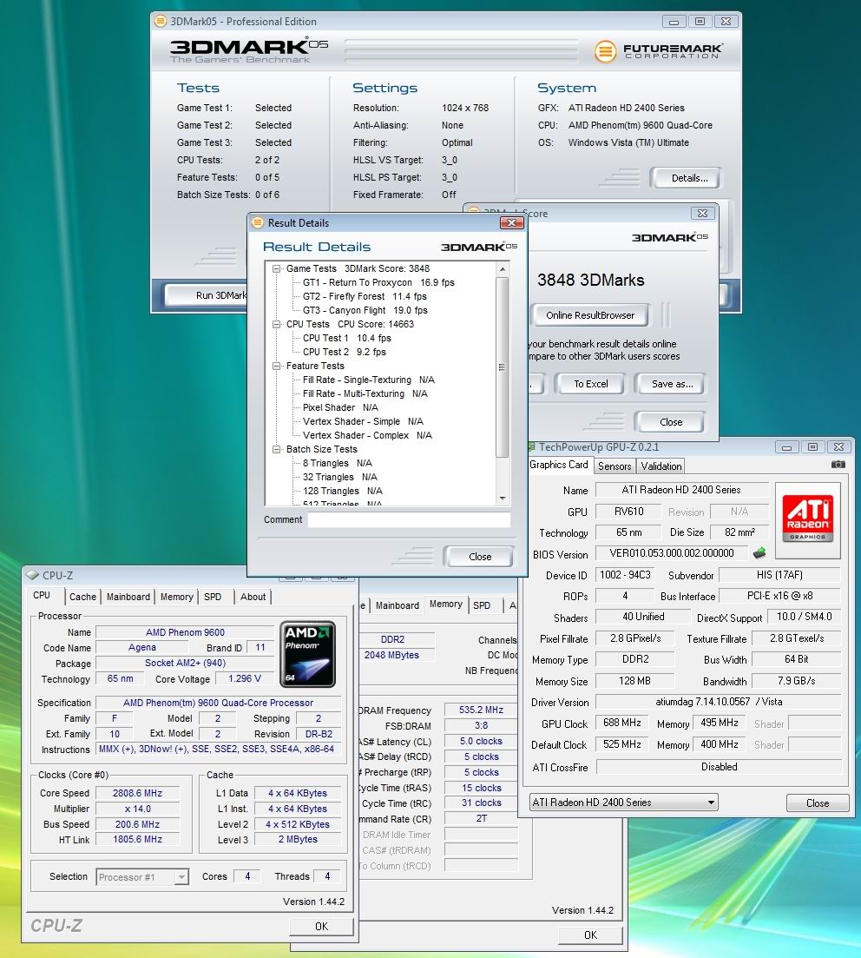Switch to the Sensors tab in GPU-Z
861x958 pixels.
coord(615,466)
